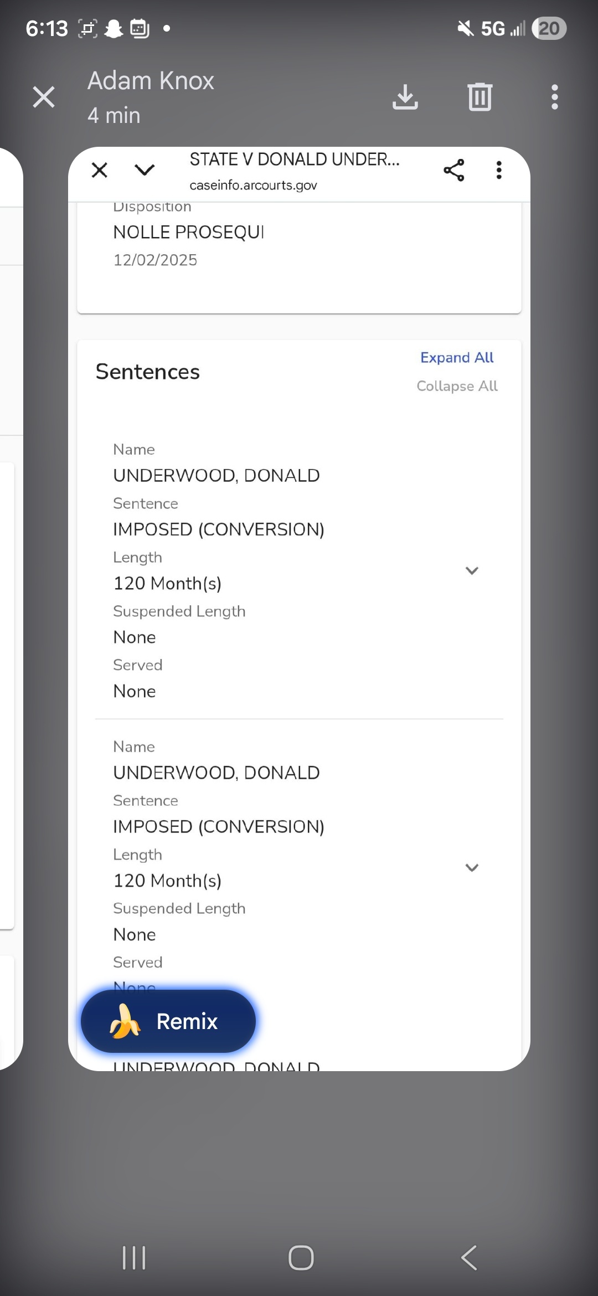Tap the share icon in browser bar
598x1296 pixels.
point(453,170)
